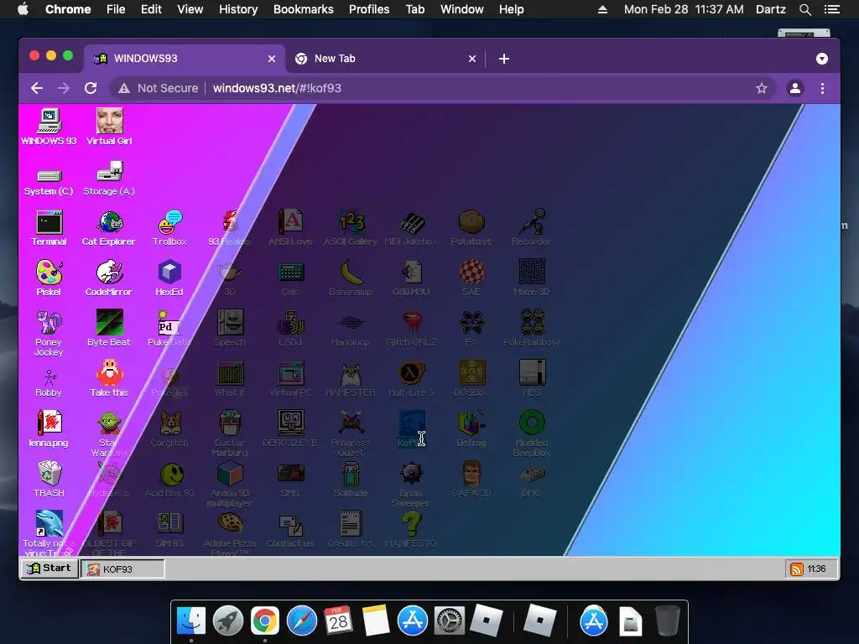Open the Storage (A:) drive icon

tap(109, 179)
